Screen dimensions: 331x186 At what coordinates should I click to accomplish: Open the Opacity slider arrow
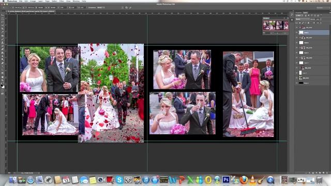(321, 19)
